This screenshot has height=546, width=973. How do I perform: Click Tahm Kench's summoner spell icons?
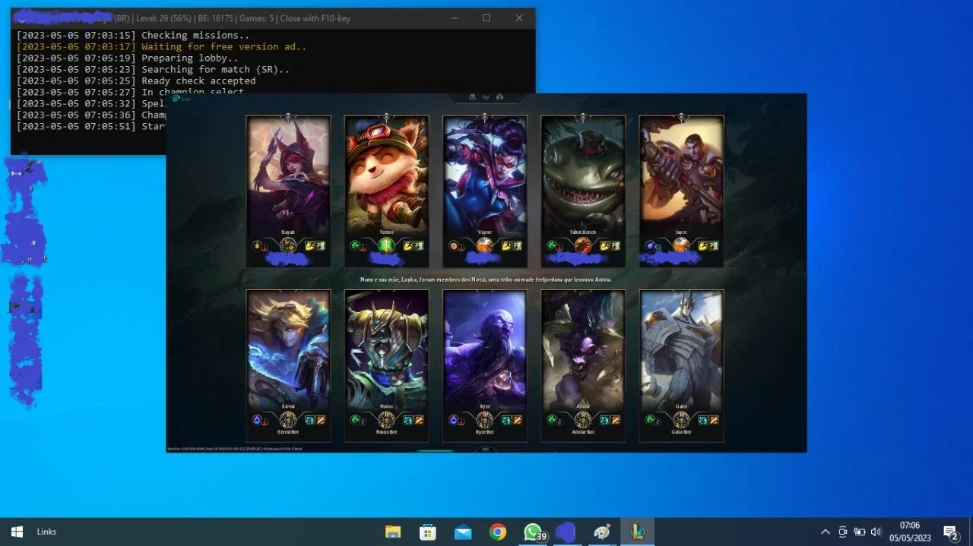(610, 245)
